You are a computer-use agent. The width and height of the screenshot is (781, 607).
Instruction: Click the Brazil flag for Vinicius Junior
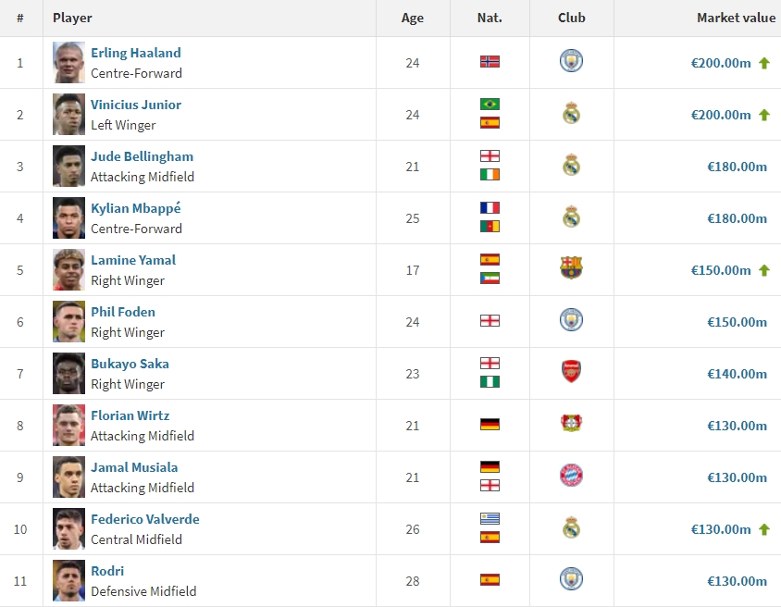tap(490, 104)
